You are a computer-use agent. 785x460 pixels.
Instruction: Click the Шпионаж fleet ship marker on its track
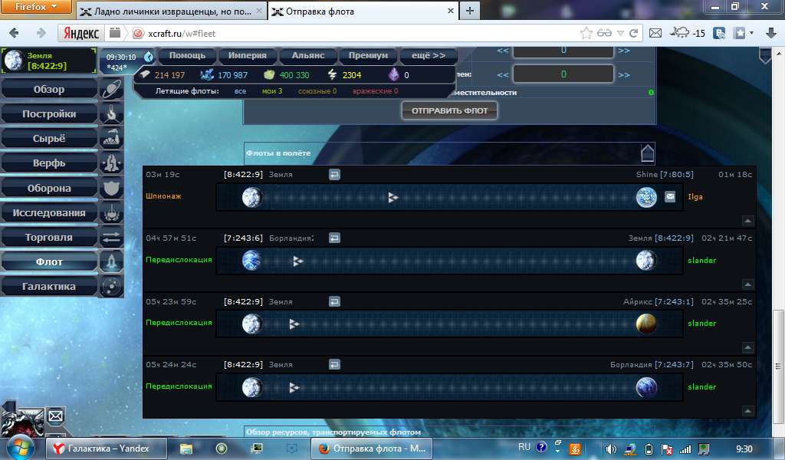[x=393, y=197]
